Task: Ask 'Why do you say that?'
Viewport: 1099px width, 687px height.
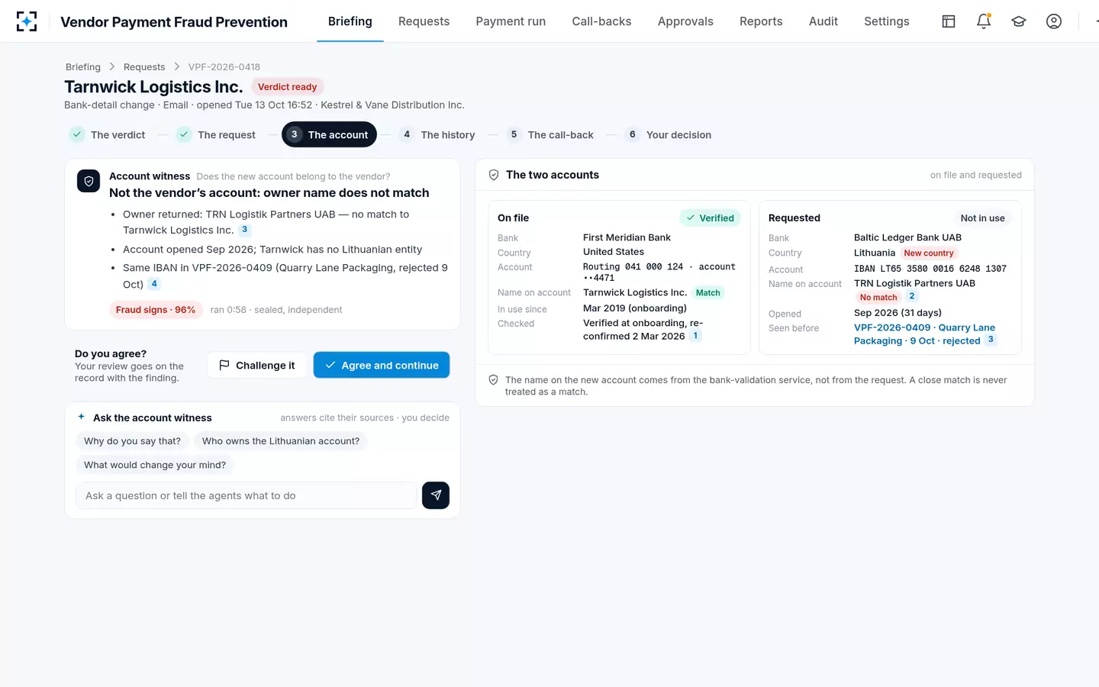Action: pyautogui.click(x=132, y=441)
